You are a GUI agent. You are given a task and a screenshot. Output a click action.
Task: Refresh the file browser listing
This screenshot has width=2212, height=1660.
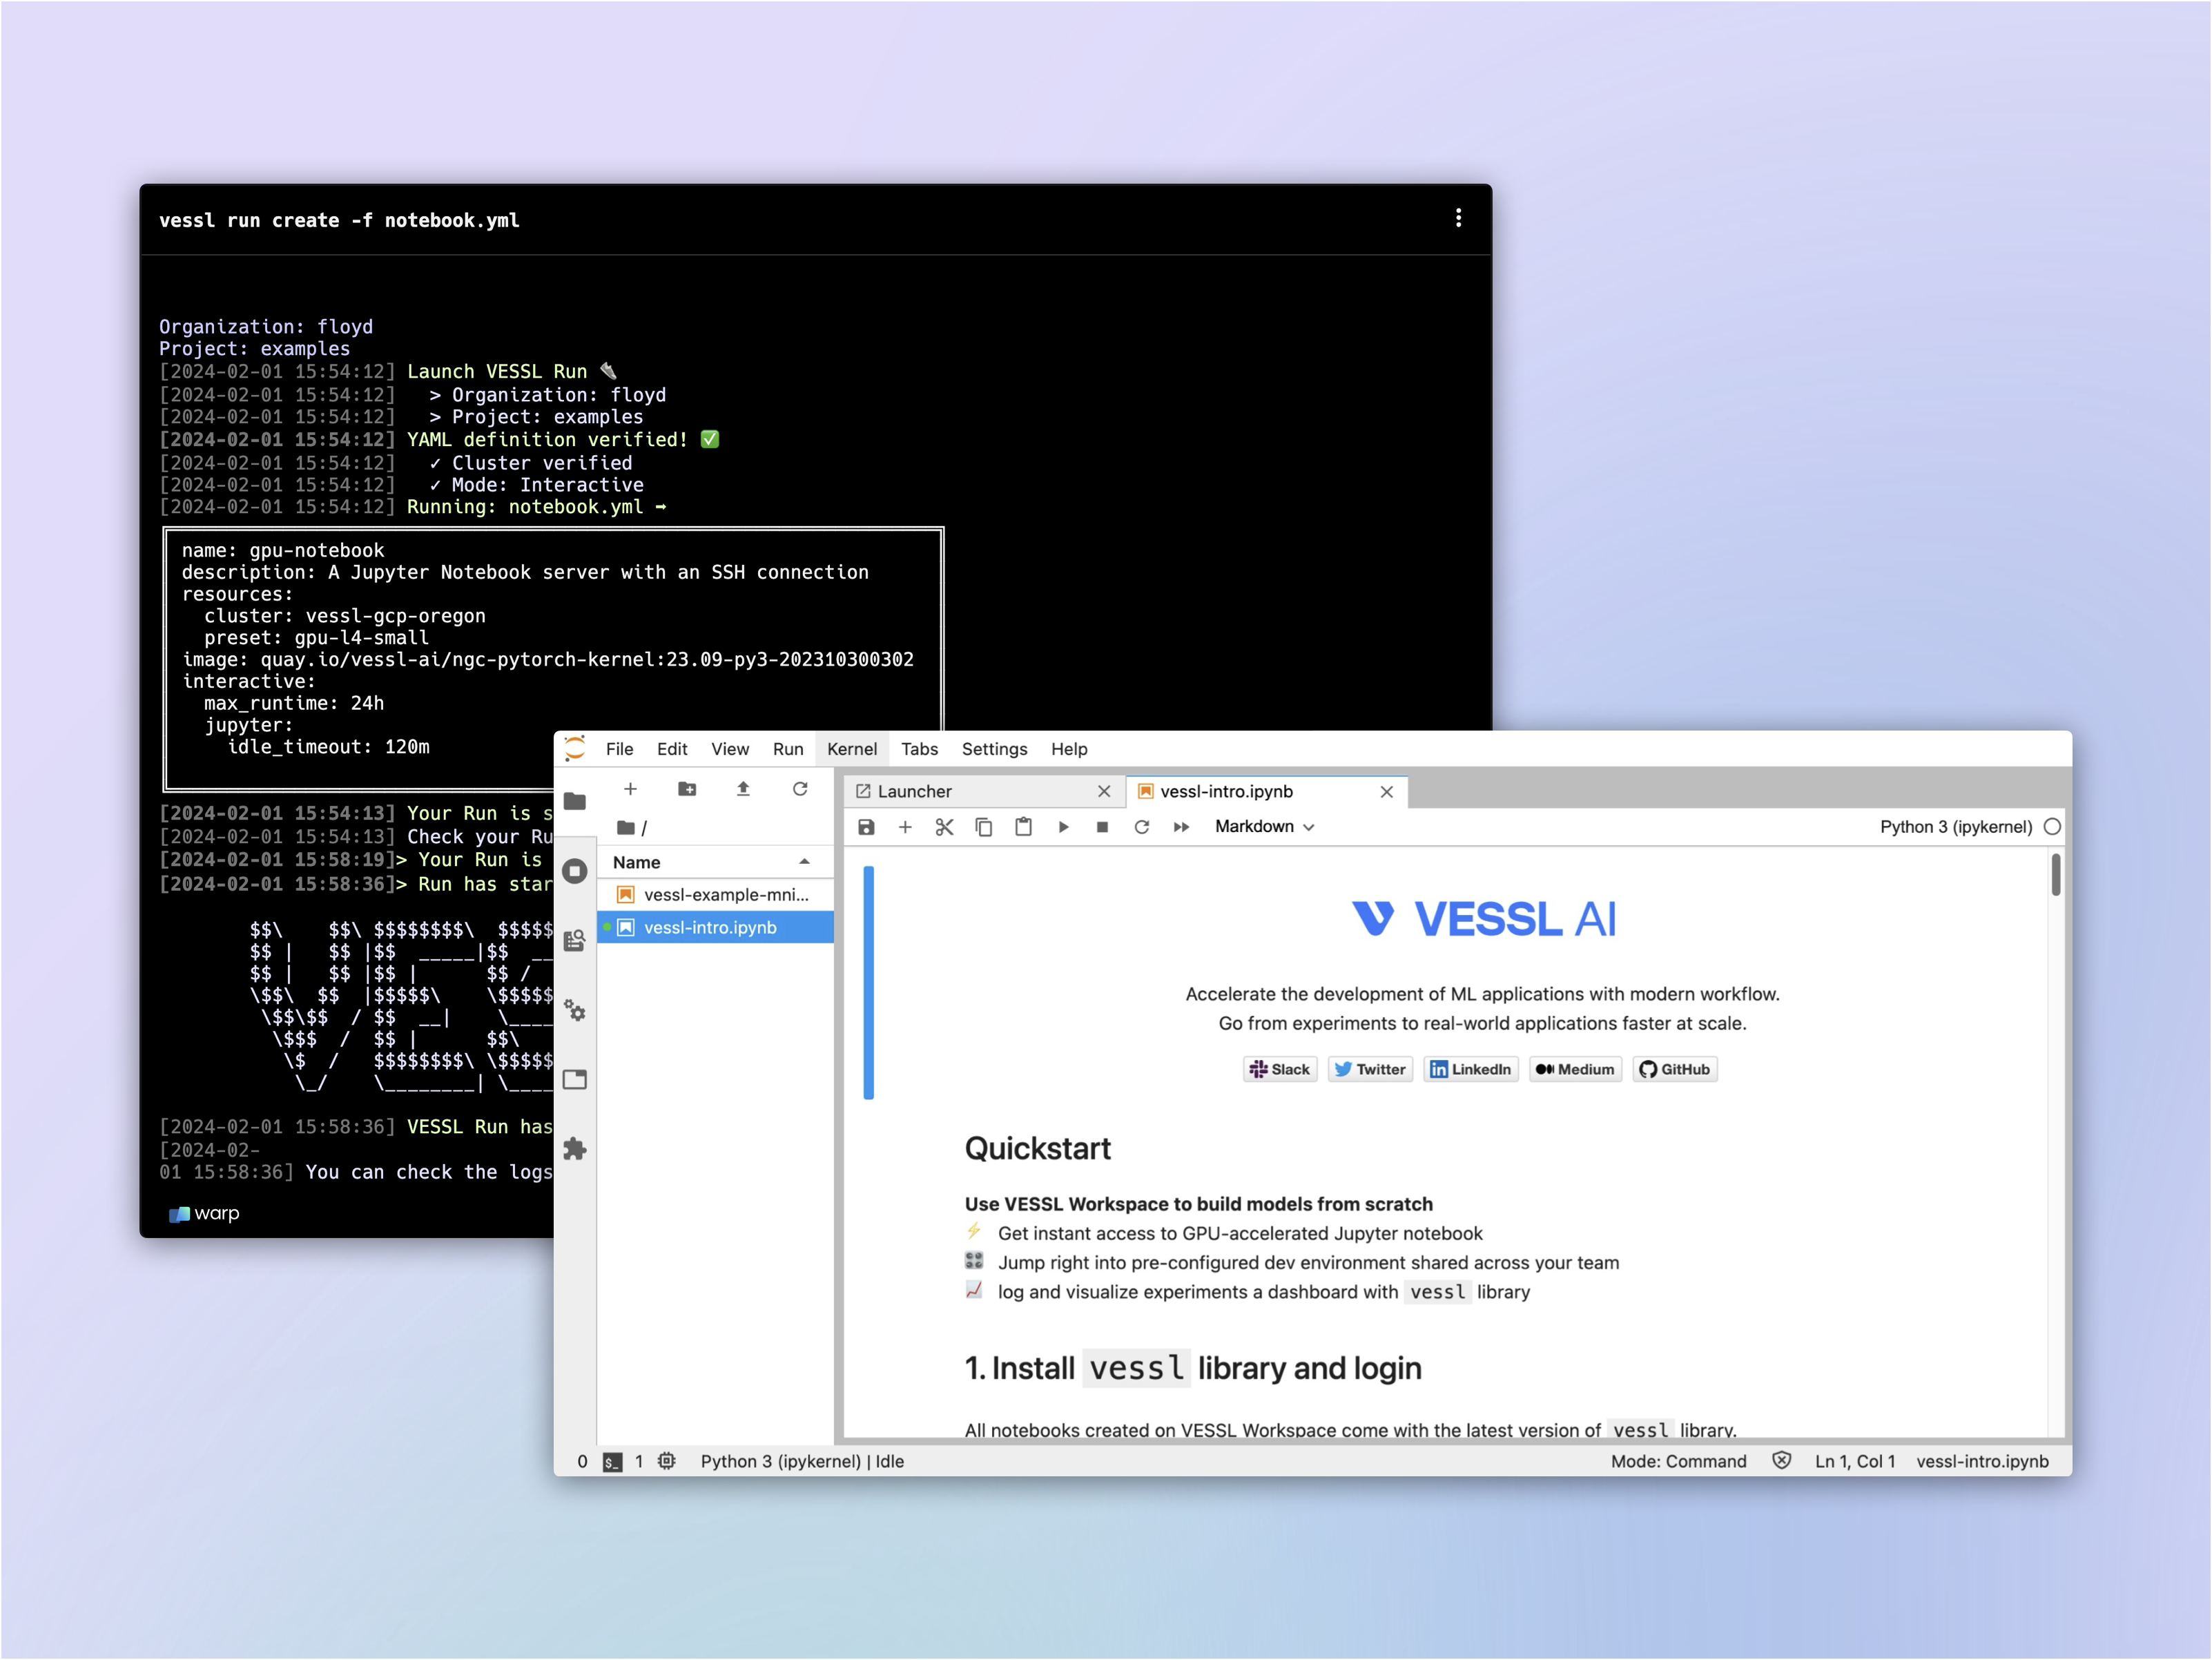[x=800, y=789]
